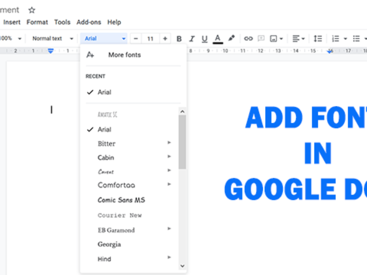Insert a link with the link icon
The image size is (367, 275).
[248, 38]
